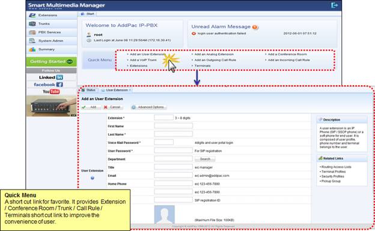This screenshot has height=231, width=375.
Task: Open Terminal Profiles related link
Action: point(334,172)
